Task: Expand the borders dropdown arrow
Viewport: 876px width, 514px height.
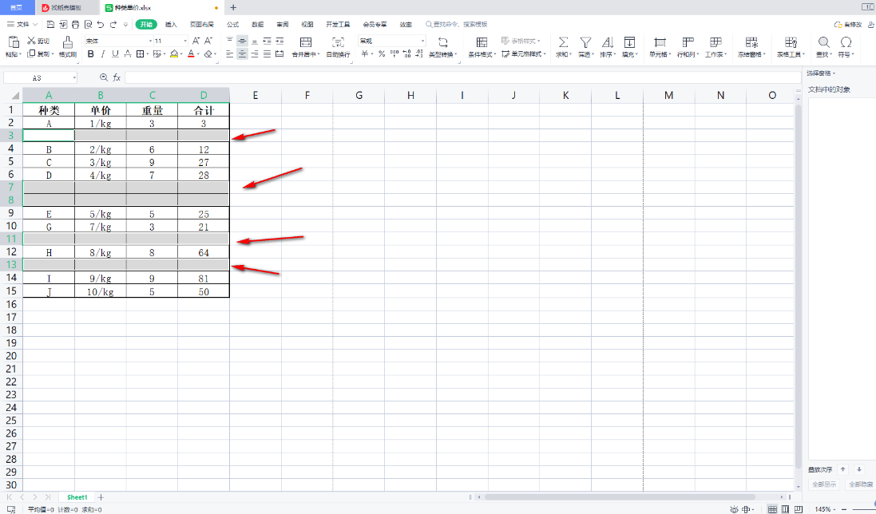Action: (148, 54)
